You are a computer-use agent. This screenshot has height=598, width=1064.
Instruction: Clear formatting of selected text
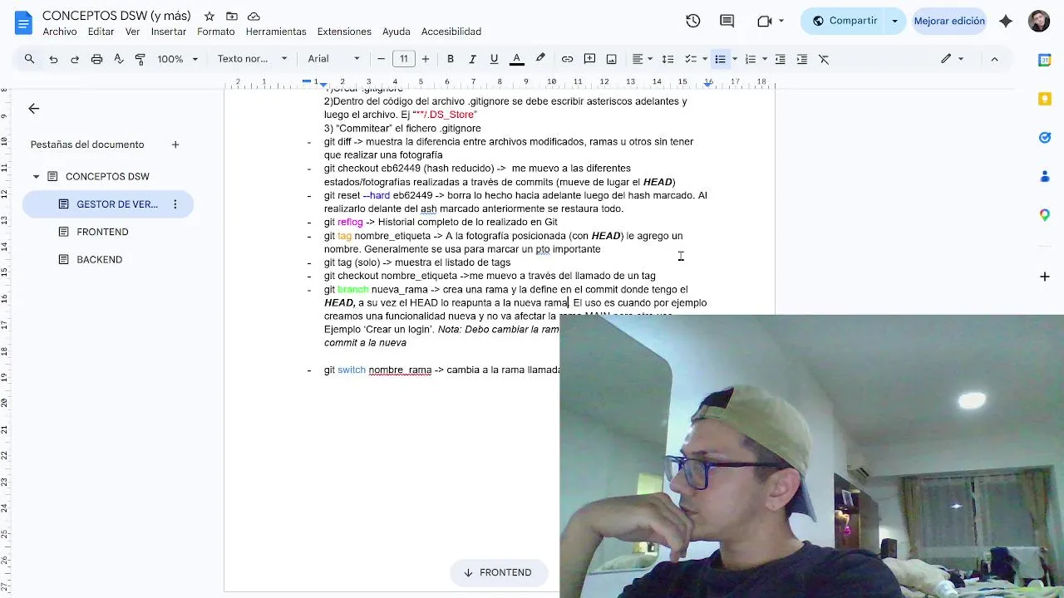(824, 59)
